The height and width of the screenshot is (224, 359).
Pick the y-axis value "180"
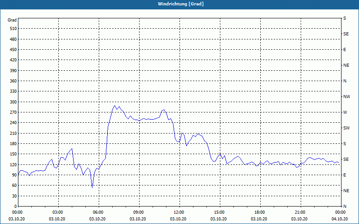13,144
